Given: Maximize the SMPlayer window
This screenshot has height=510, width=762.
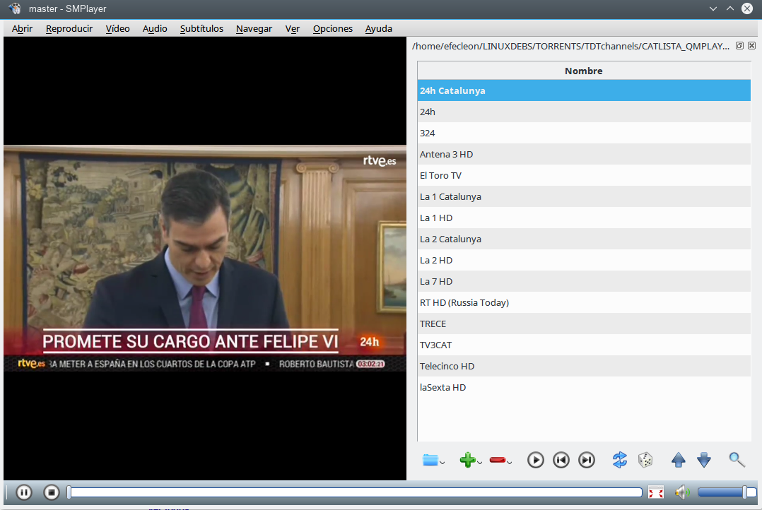Looking at the screenshot, I should pos(730,8).
